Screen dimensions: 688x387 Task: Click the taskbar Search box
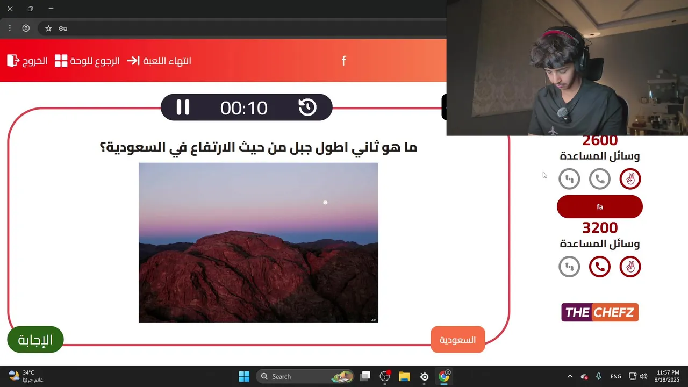coord(306,376)
